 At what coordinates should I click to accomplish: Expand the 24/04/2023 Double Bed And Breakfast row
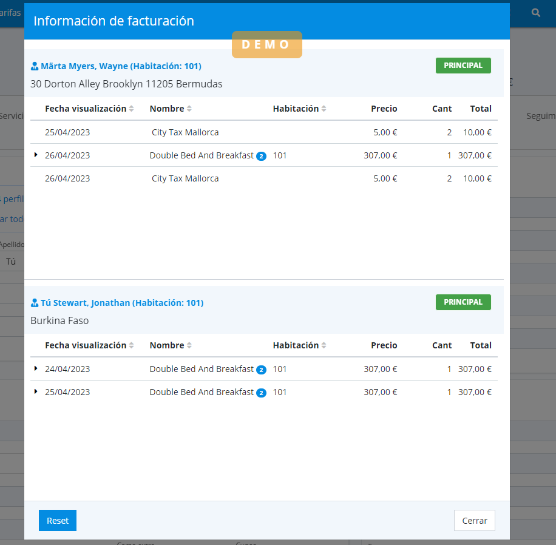[x=36, y=369]
